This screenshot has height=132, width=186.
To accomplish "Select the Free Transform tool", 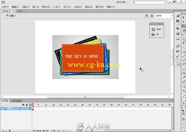I will click(183, 26).
